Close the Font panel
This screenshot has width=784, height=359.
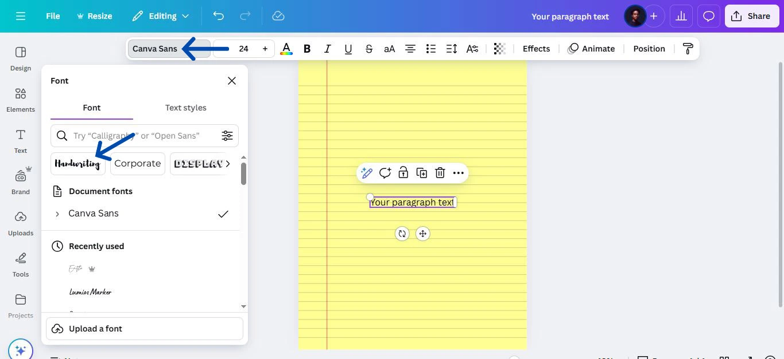coord(232,81)
